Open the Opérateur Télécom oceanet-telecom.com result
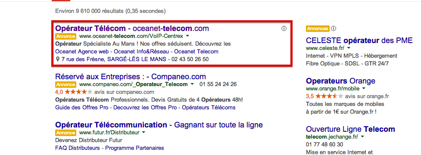Viewport: 421px width, 155px height. coord(132,28)
